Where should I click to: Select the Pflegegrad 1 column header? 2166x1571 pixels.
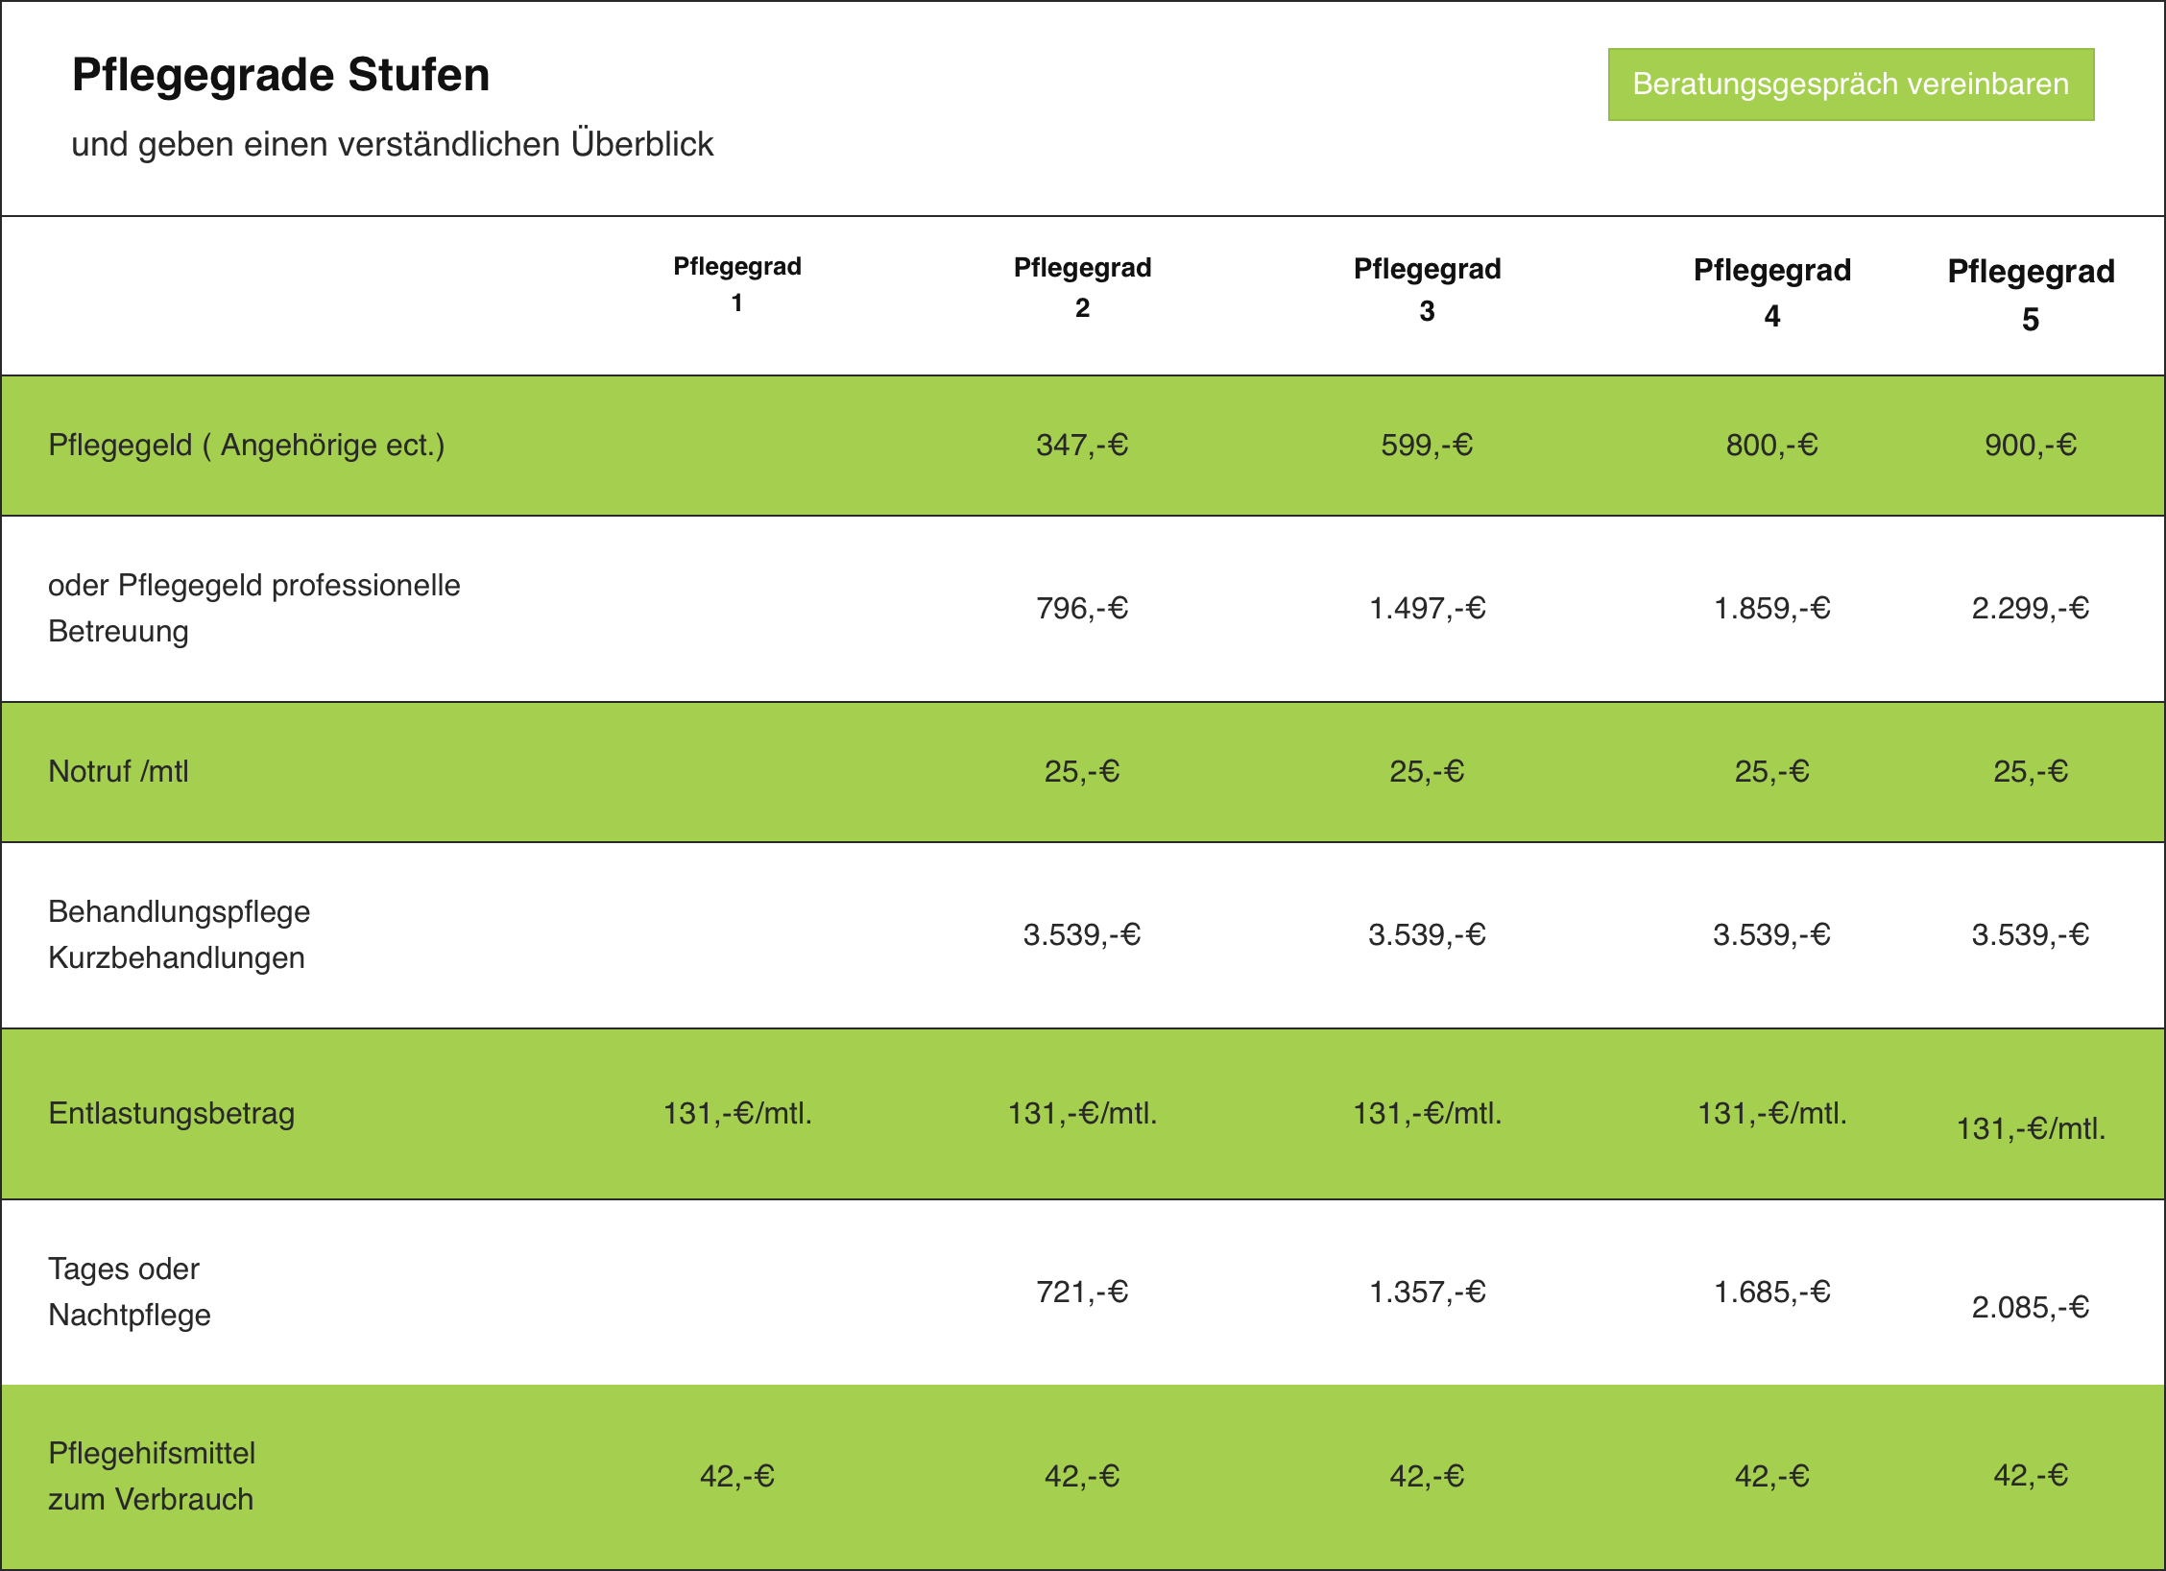pyautogui.click(x=736, y=284)
